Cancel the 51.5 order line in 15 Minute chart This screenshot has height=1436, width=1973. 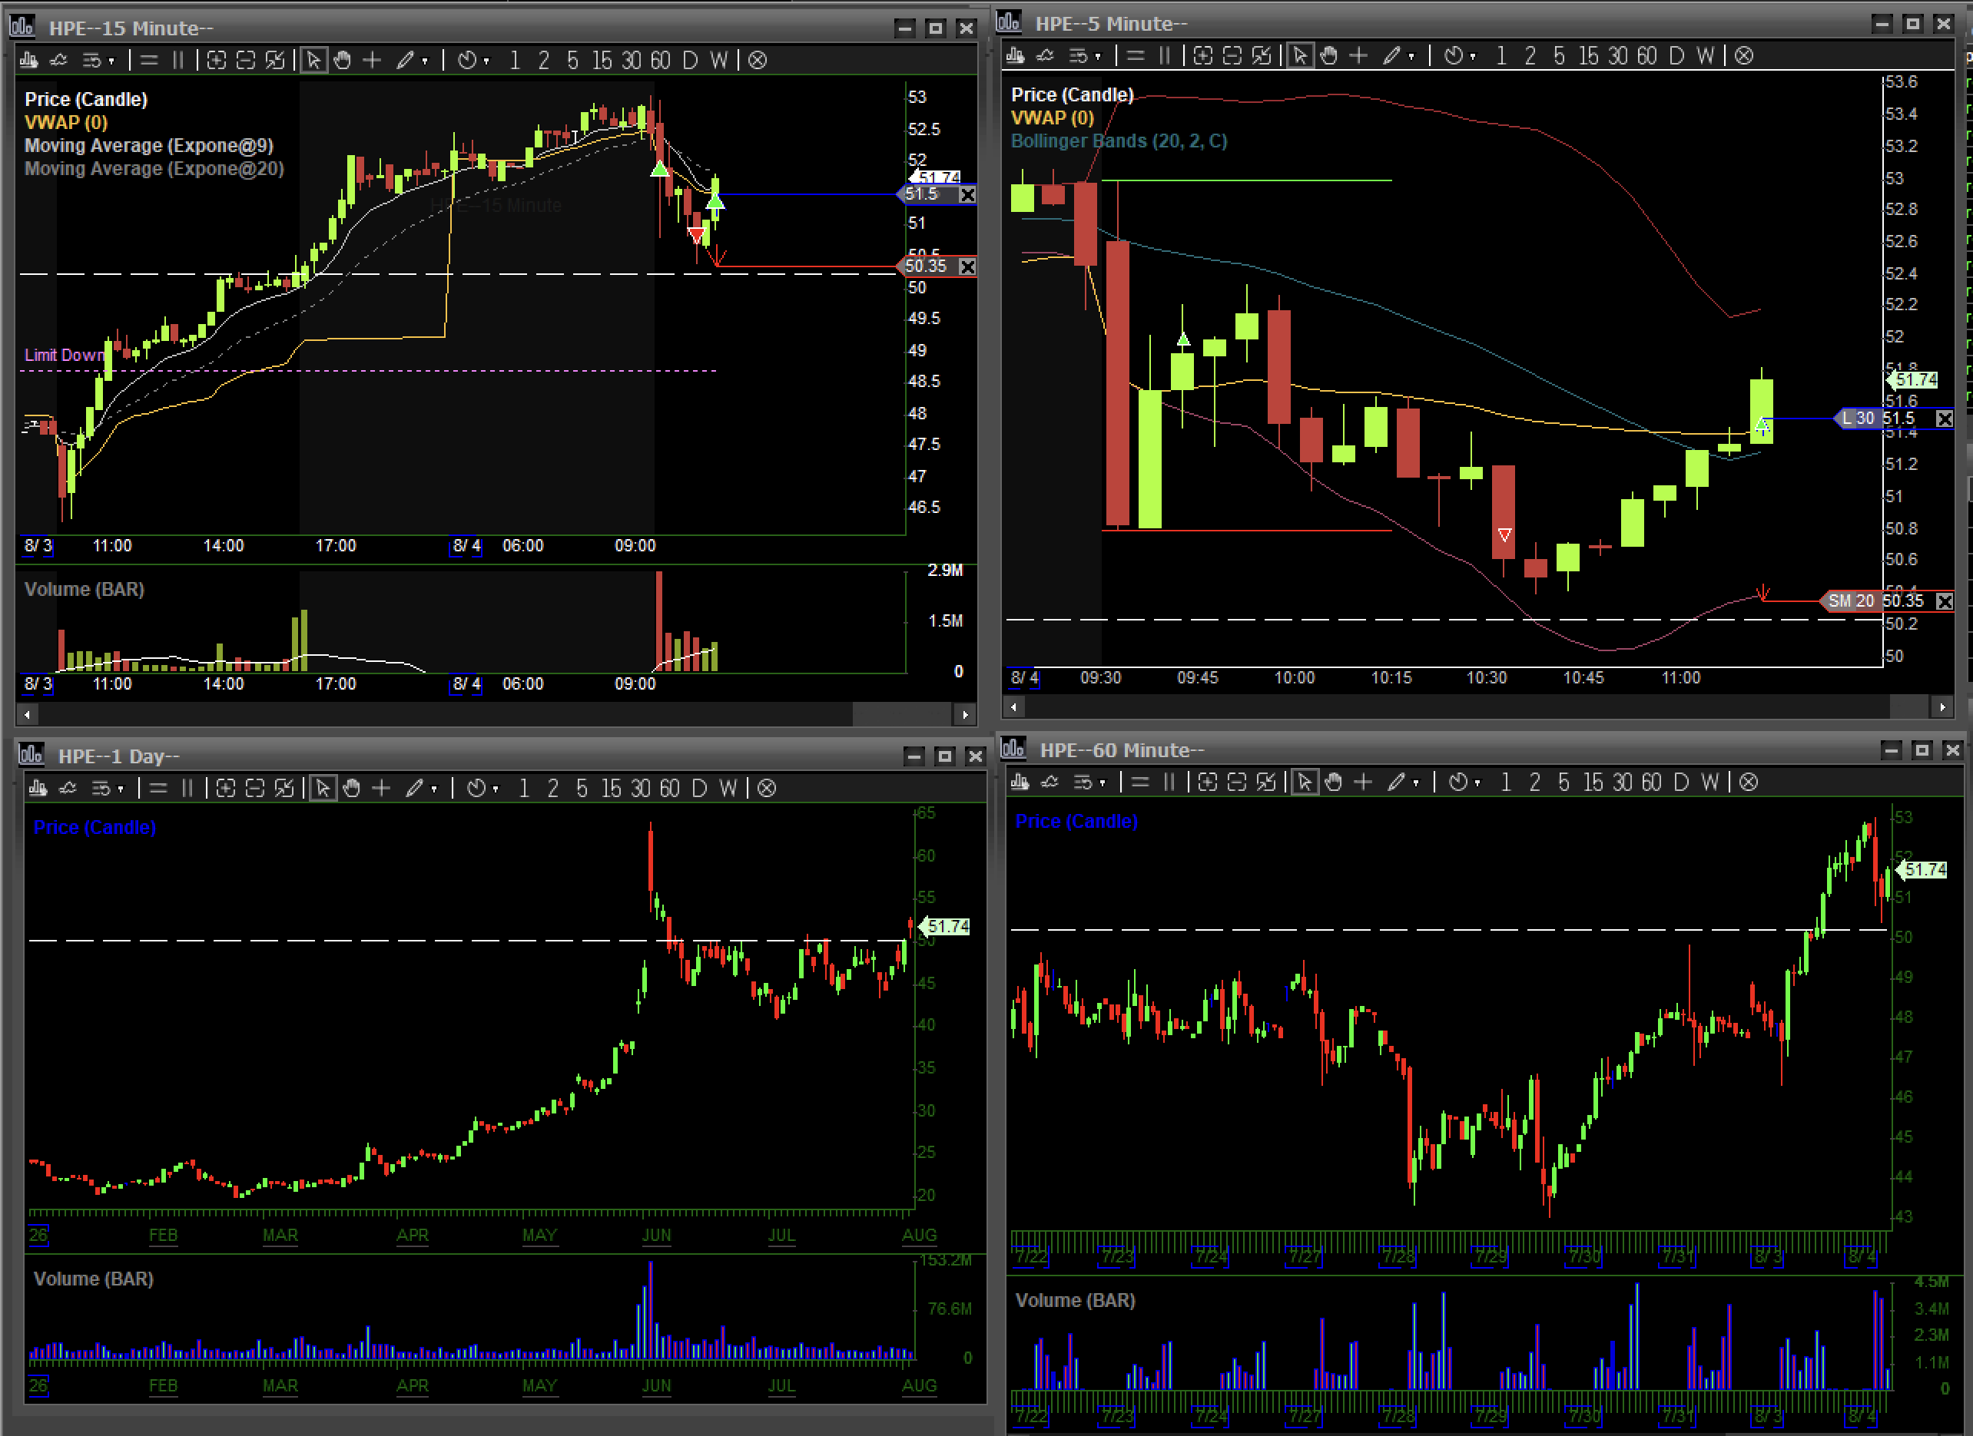click(x=967, y=195)
